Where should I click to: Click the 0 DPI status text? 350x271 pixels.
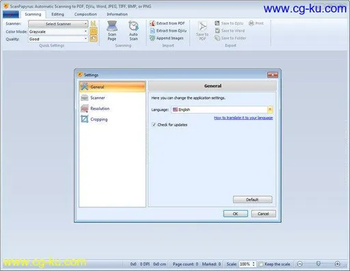coord(145,264)
